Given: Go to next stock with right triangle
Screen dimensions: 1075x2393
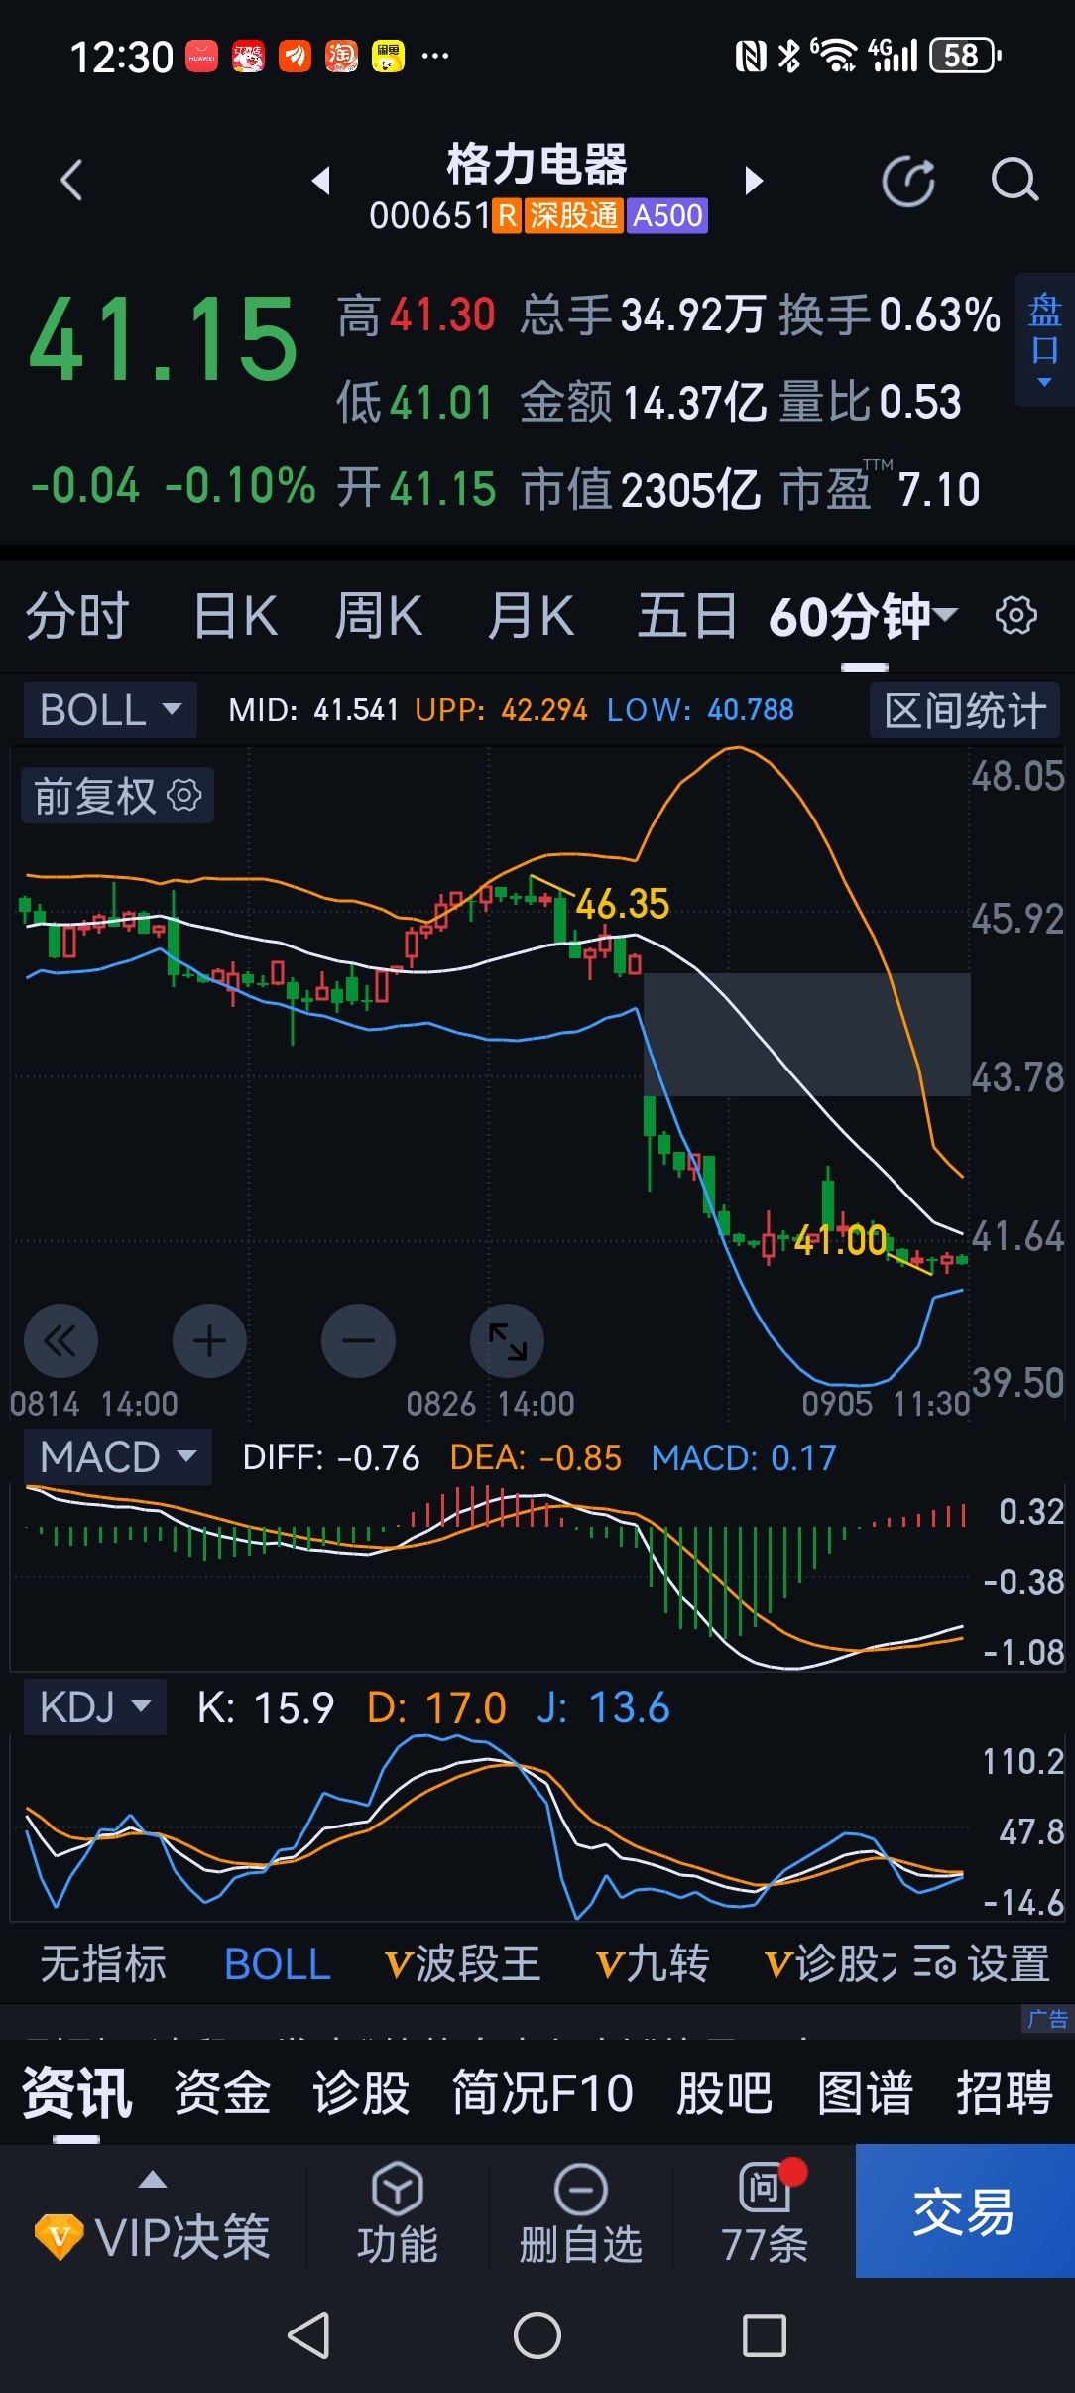Looking at the screenshot, I should pos(754,181).
